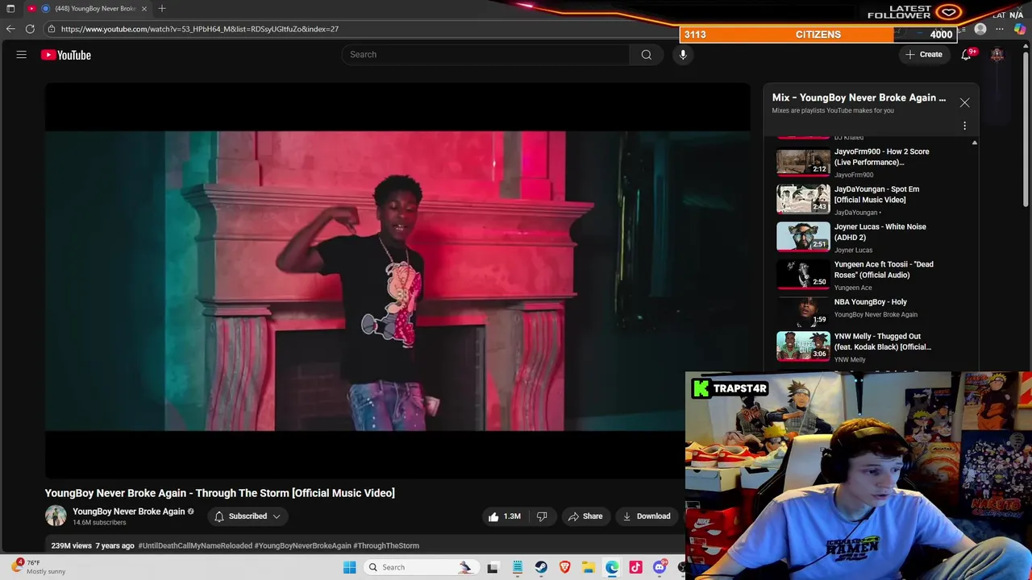Open the weather widget showing 76°F
This screenshot has width=1032, height=580.
pyautogui.click(x=39, y=567)
